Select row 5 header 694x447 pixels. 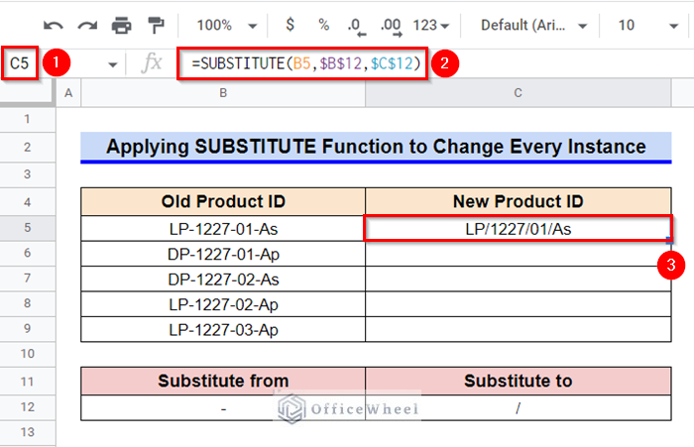click(28, 228)
